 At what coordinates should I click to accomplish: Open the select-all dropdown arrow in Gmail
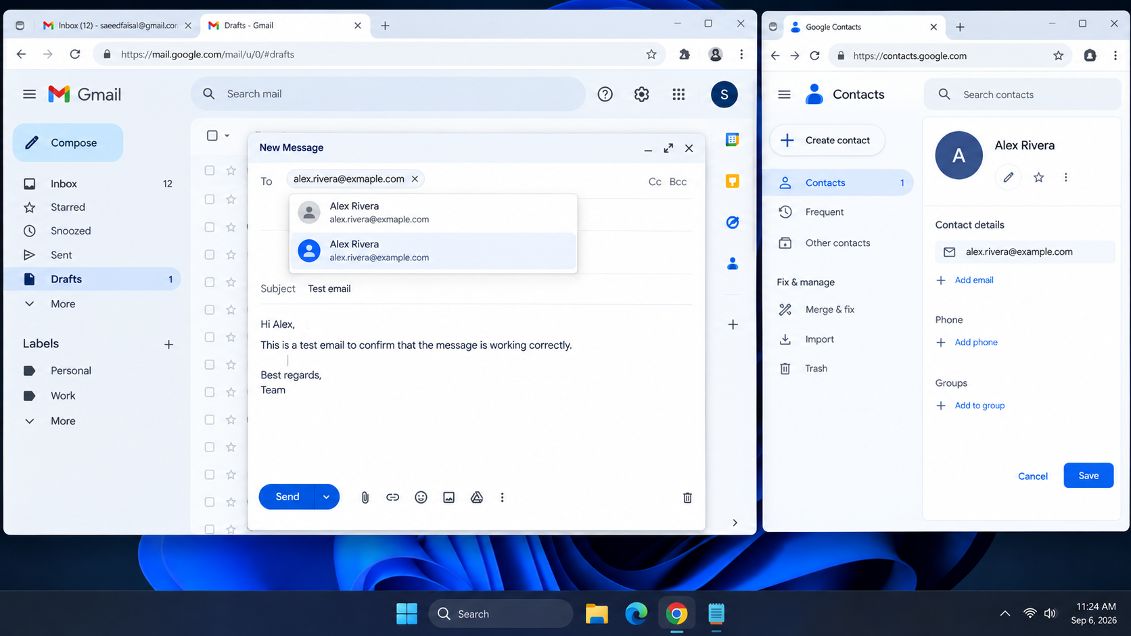pyautogui.click(x=227, y=136)
